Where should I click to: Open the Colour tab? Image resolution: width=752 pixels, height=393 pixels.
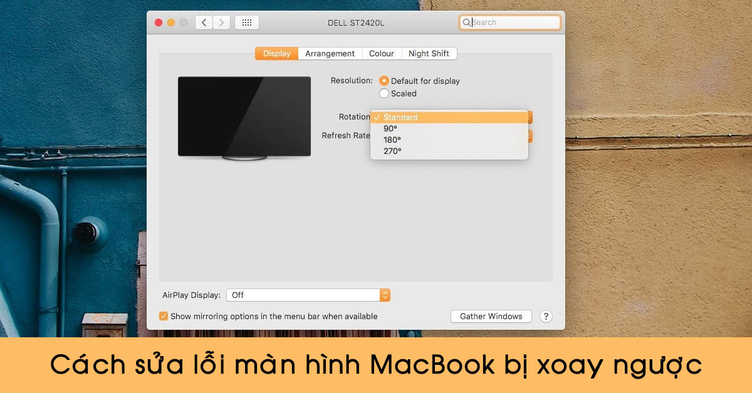pos(382,54)
